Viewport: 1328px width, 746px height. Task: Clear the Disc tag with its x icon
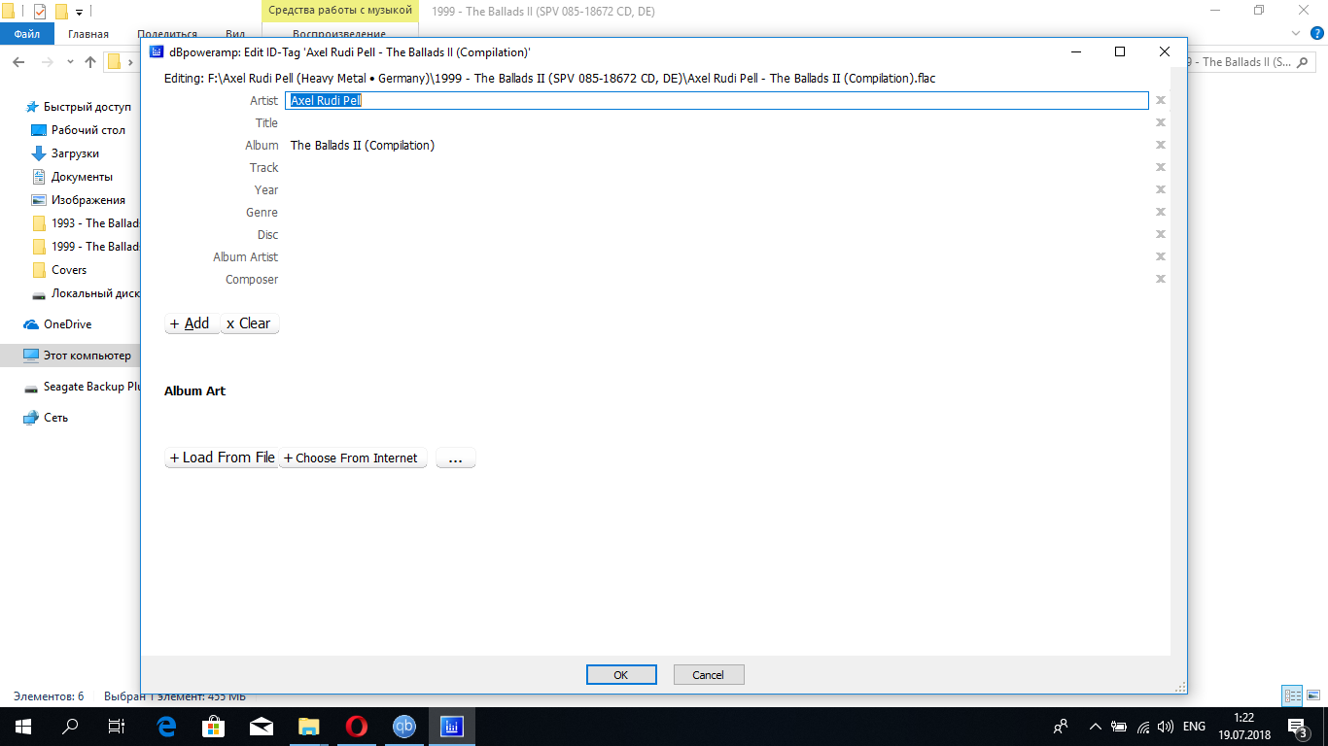click(1160, 234)
